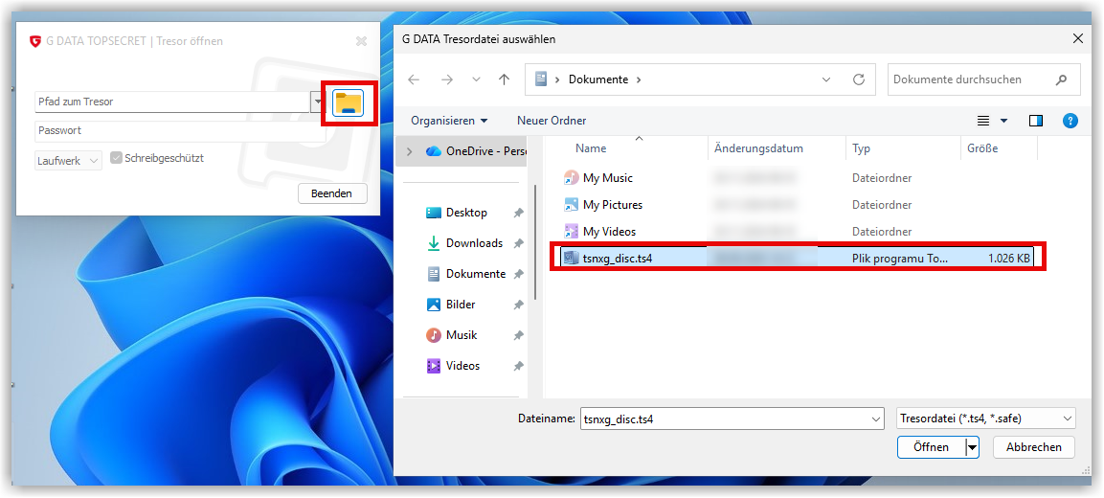Click the G DATA shield logo icon

click(x=35, y=41)
